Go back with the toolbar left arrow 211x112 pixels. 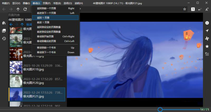tap(4, 9)
